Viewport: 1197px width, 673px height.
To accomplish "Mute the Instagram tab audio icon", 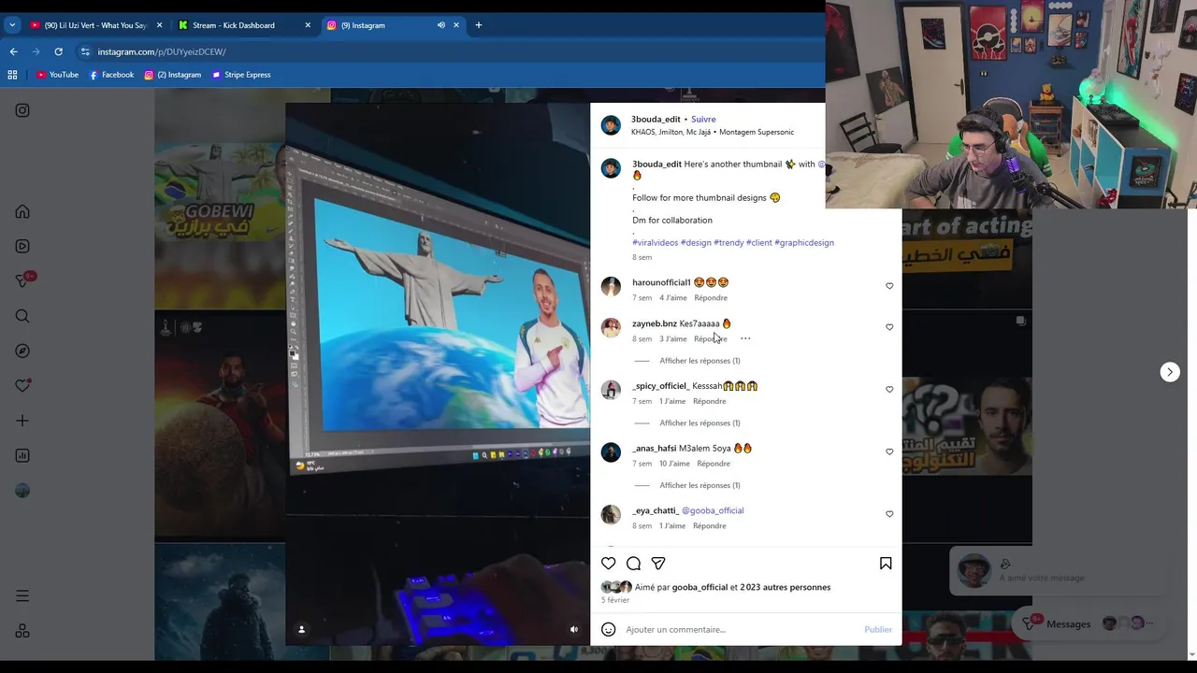I will coord(441,25).
